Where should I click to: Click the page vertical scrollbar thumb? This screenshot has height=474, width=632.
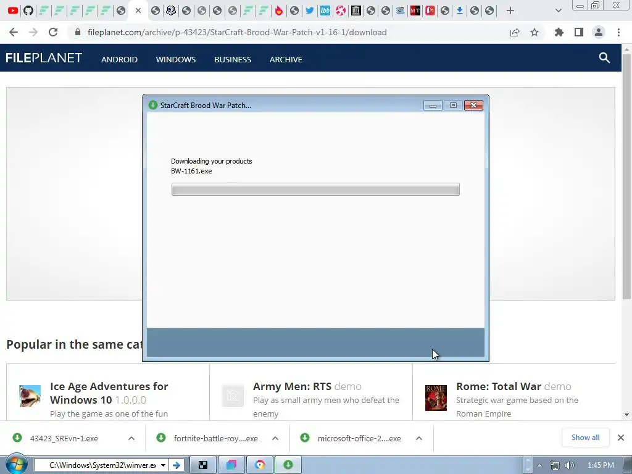click(x=626, y=177)
